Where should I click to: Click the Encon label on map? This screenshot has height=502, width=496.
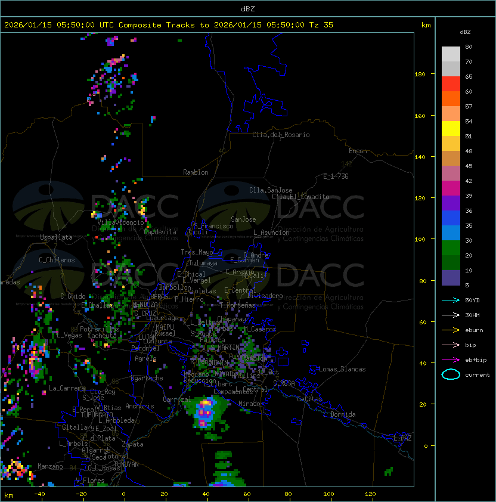click(x=358, y=151)
